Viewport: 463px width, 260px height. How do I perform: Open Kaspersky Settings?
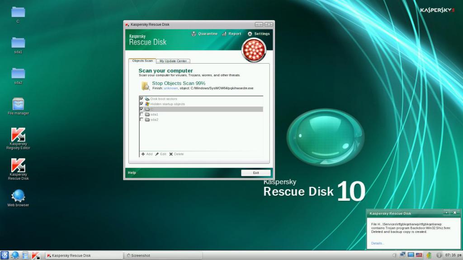[259, 34]
